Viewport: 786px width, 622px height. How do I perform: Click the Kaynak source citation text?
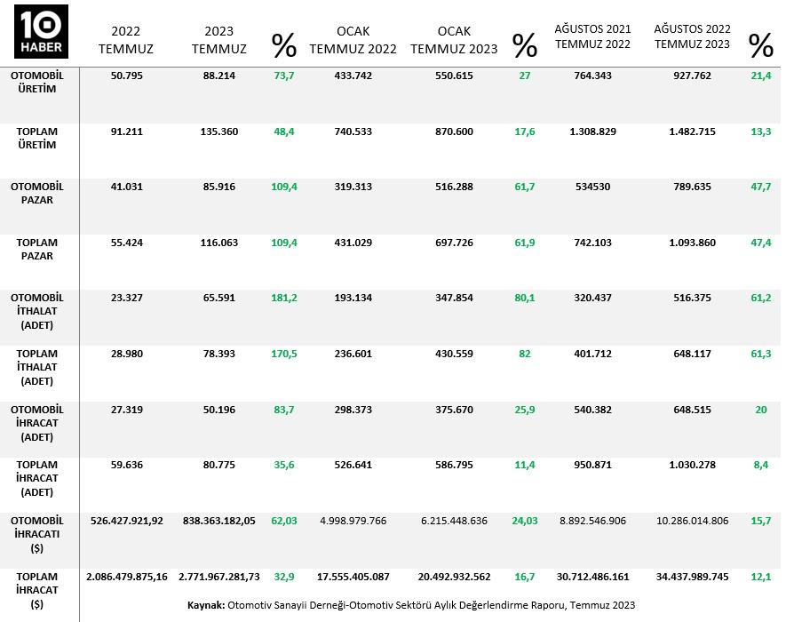411,605
